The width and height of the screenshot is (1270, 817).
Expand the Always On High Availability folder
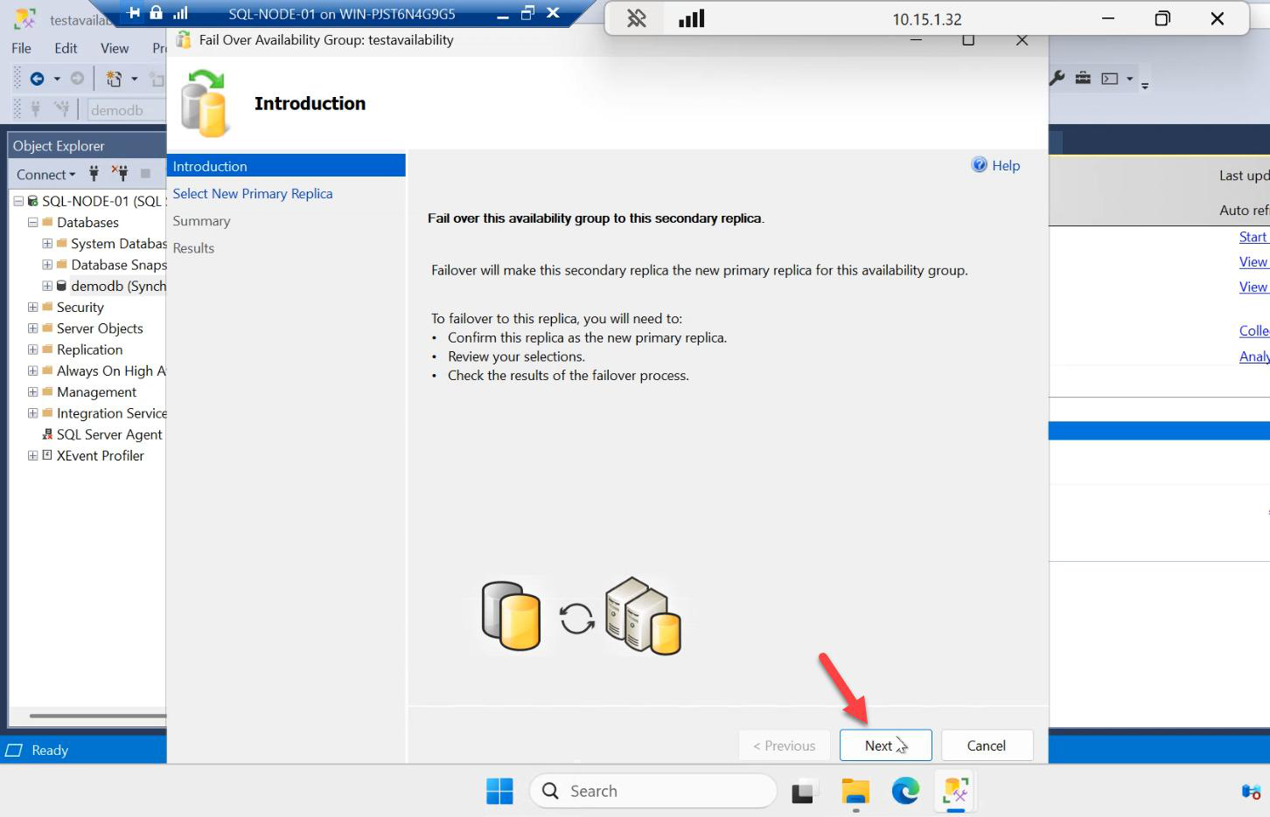click(x=32, y=370)
